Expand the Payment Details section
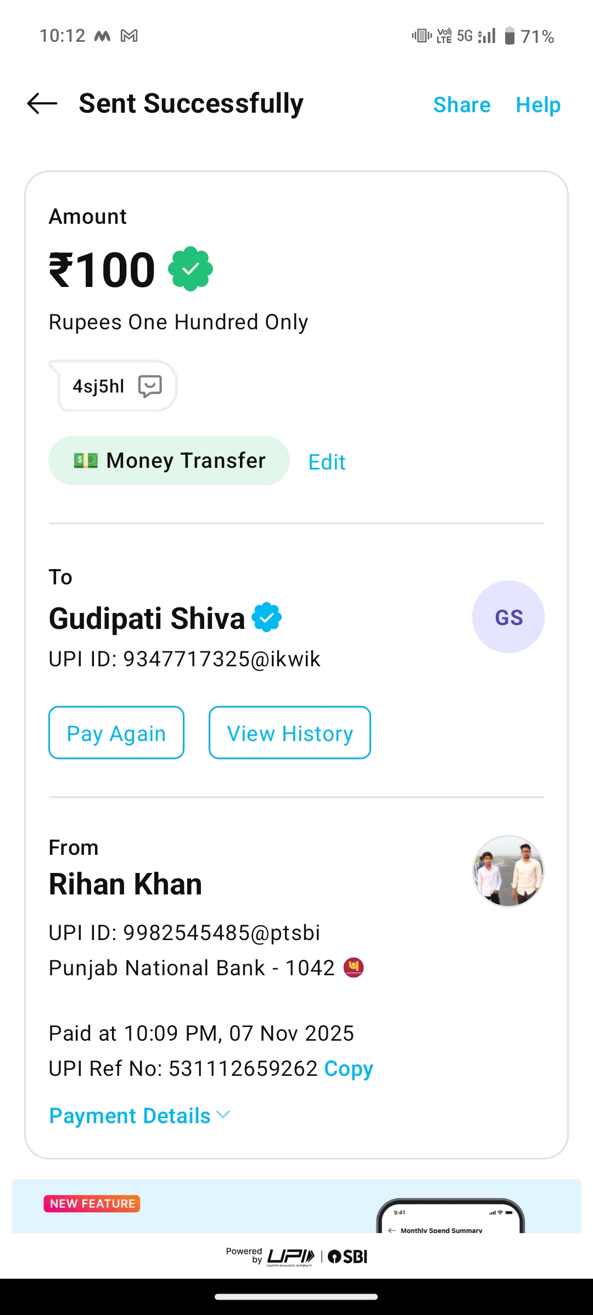 [x=130, y=1116]
